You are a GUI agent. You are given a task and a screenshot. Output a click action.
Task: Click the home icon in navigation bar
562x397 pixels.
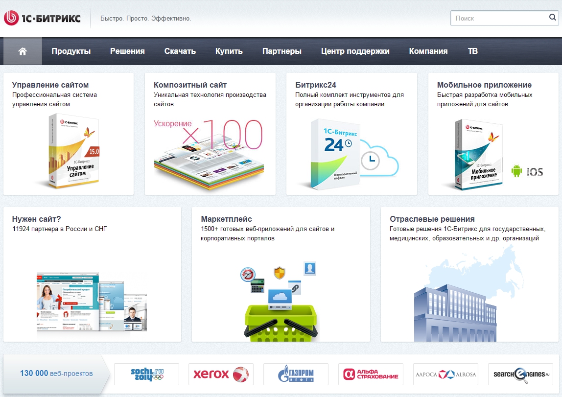click(x=23, y=51)
